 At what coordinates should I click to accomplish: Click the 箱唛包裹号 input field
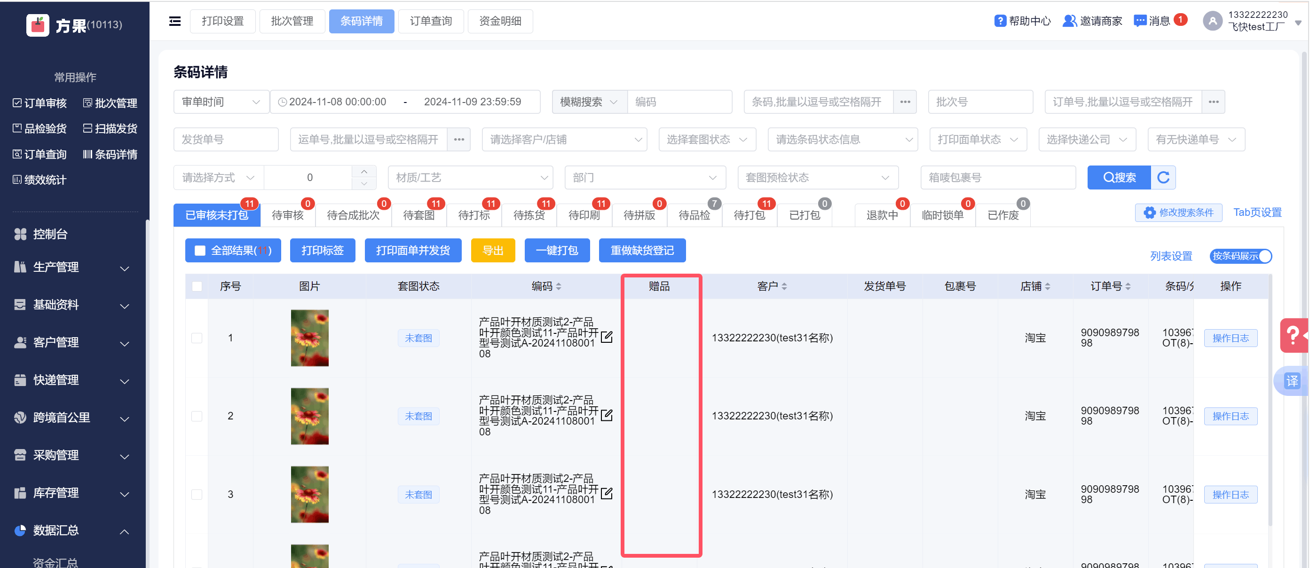click(x=997, y=177)
